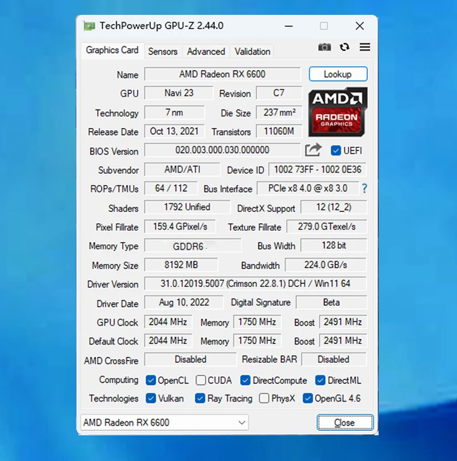457x461 pixels.
Task: Click the BIOS share/export arrow icon
Action: (313, 150)
